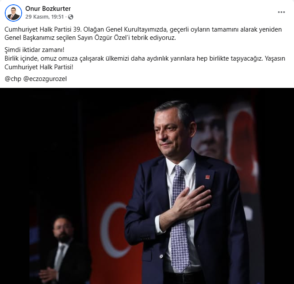Click the "Özgür Özel'i" name in the post
This screenshot has height=284, width=294.
point(112,38)
